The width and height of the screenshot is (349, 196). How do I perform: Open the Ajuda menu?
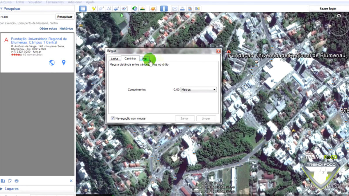(x=90, y=2)
